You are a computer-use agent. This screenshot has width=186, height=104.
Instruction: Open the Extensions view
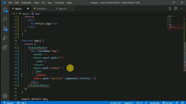[x=5, y=47]
